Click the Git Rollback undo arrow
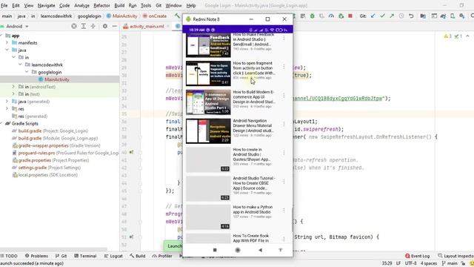The image size is (474, 267). tap(411, 16)
